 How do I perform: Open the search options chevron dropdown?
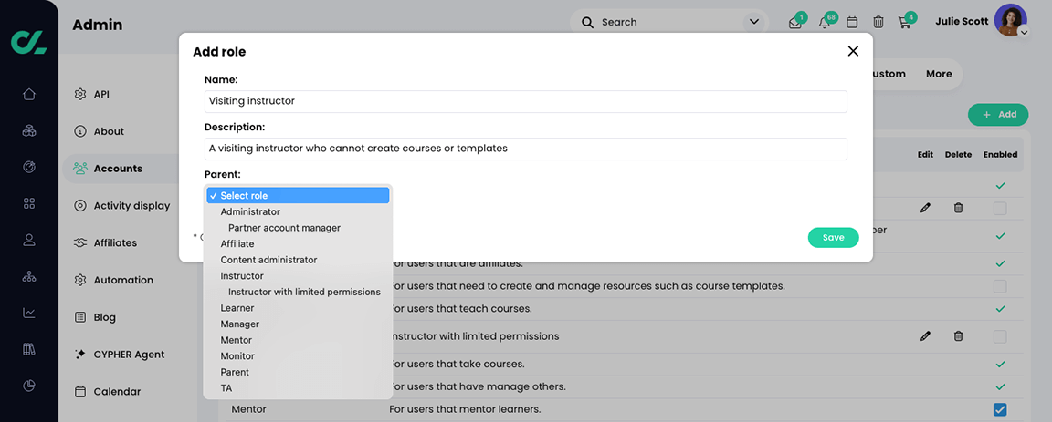click(x=754, y=22)
